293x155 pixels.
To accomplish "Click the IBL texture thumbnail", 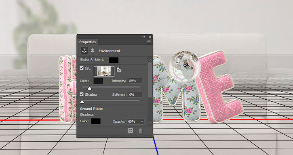I will tap(104, 71).
